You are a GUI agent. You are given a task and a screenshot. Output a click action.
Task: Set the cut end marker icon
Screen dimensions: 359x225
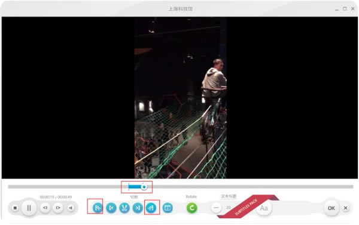click(151, 208)
